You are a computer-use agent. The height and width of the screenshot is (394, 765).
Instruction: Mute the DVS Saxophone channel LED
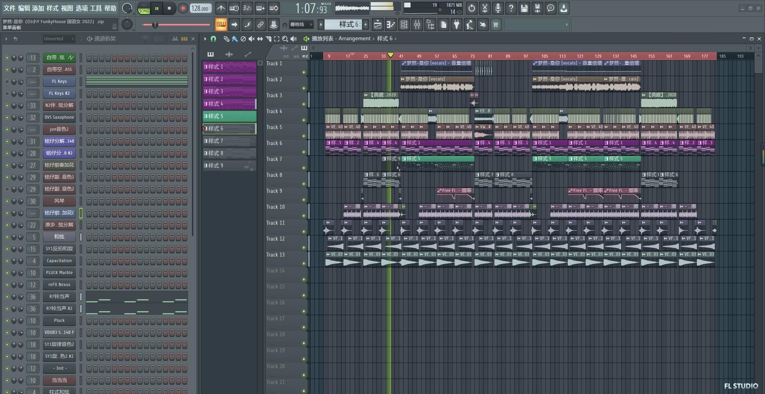[7, 118]
